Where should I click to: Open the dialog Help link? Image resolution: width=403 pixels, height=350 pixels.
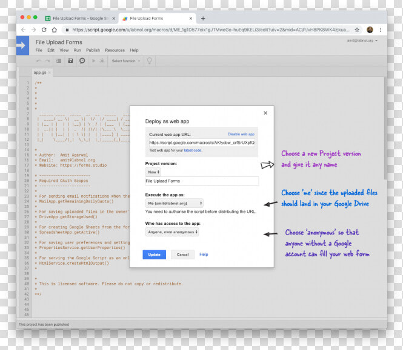pyautogui.click(x=204, y=254)
